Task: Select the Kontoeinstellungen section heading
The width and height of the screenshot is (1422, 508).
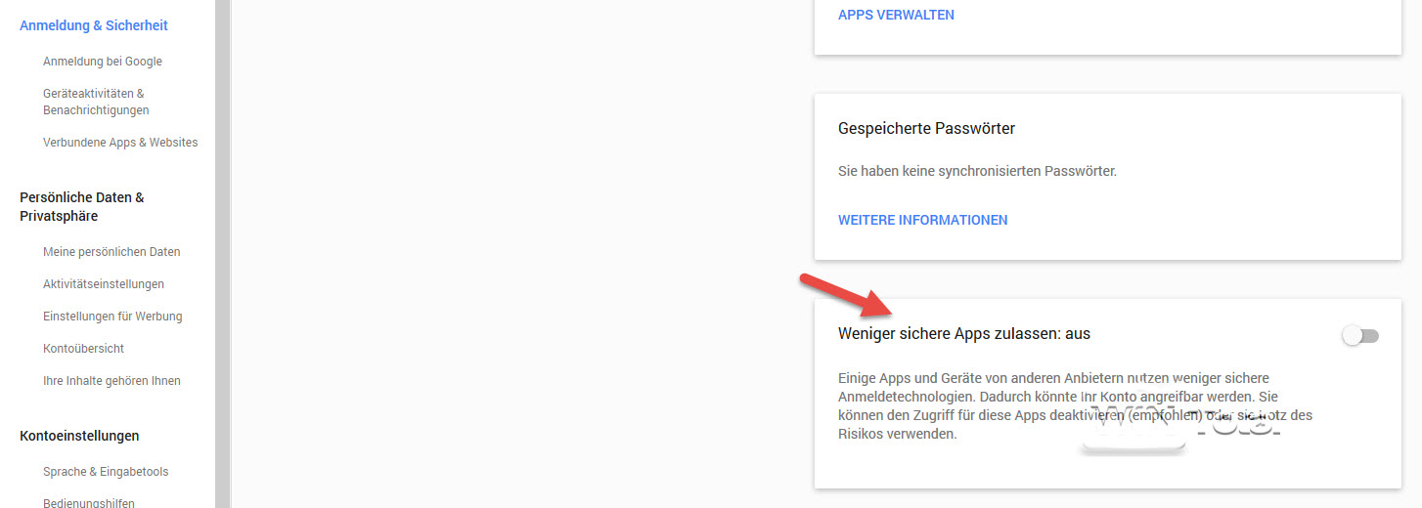Action: [79, 436]
